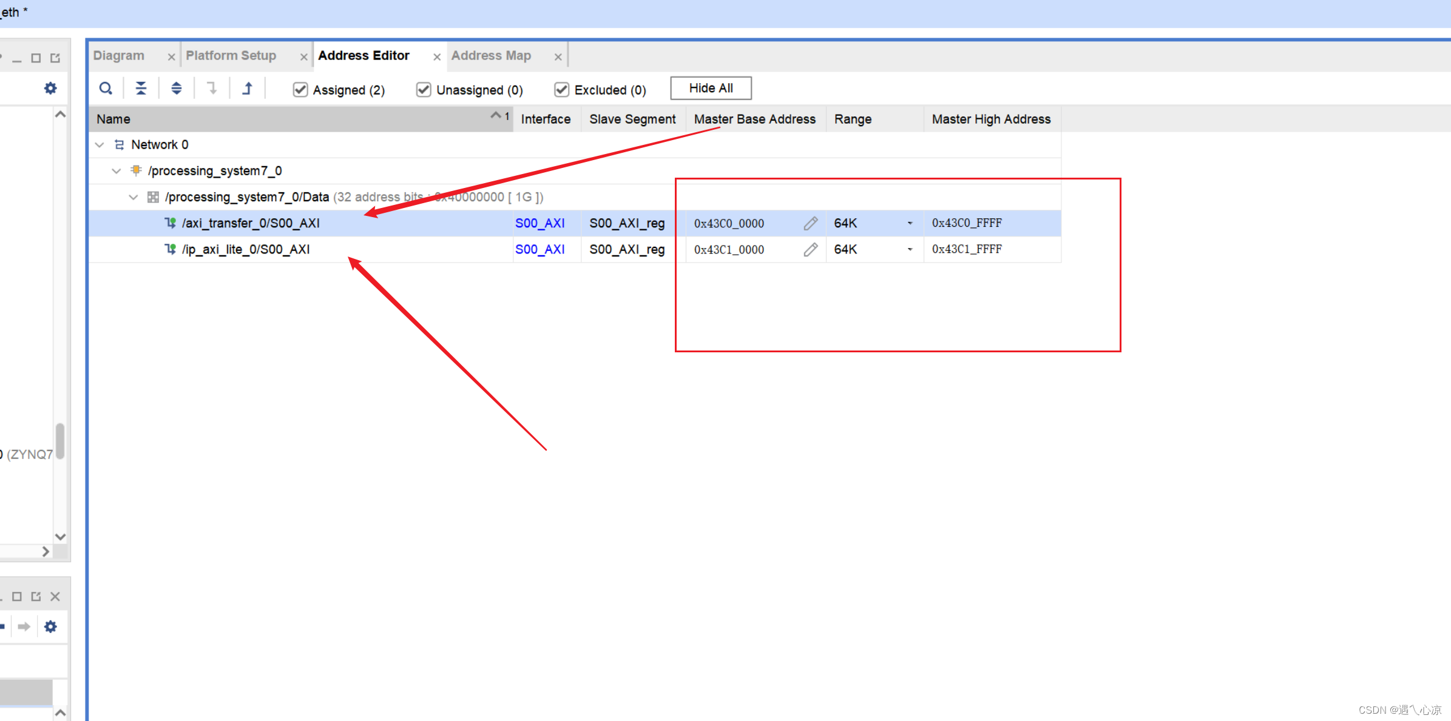Click the Network 0 icon
This screenshot has height=721, width=1451.
[x=119, y=145]
